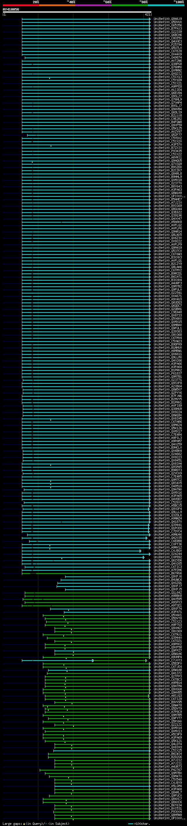
Task: Click the cyan ~100% identity color bar
Action: coord(166,5)
